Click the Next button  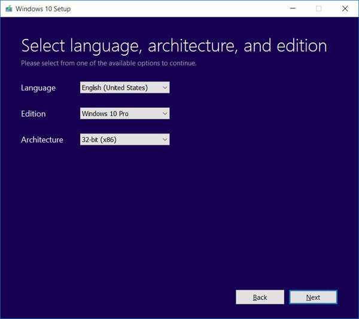pyautogui.click(x=313, y=297)
